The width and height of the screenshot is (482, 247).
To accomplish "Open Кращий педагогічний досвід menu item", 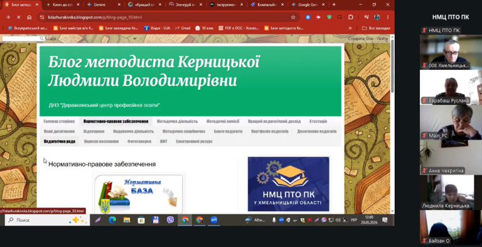I will click(x=274, y=121).
